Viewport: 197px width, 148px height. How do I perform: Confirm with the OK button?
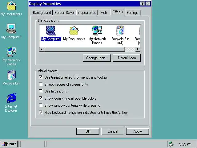click(x=88, y=131)
